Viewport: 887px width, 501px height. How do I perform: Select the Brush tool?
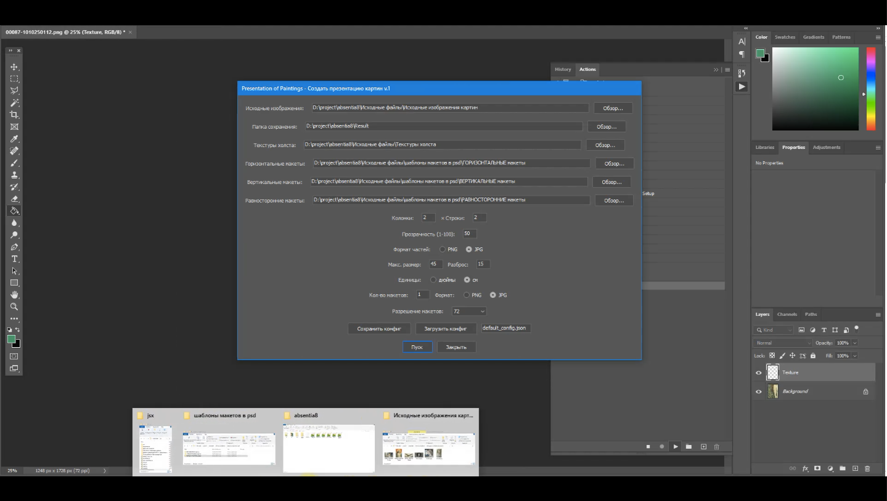tap(14, 163)
